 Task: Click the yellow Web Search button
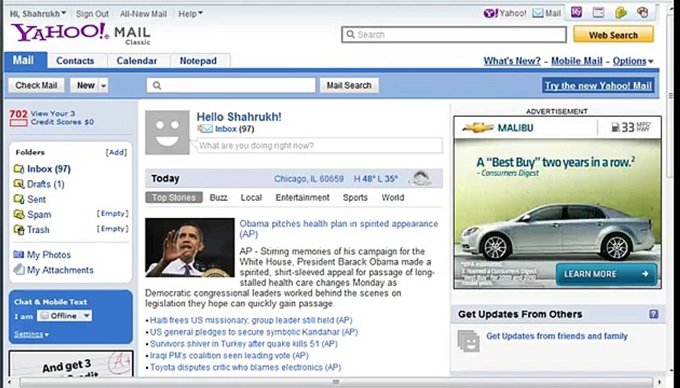point(613,35)
